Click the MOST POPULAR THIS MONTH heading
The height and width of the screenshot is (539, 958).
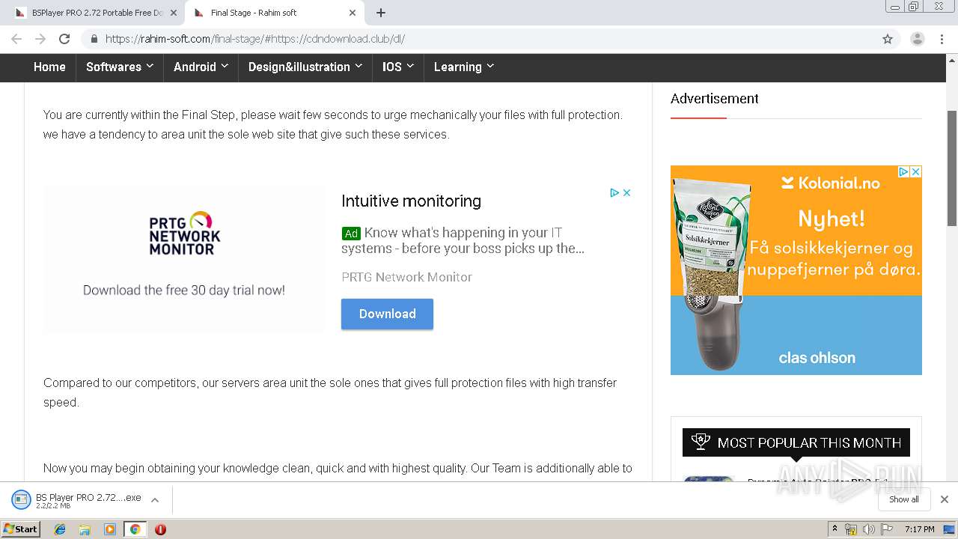[809, 442]
